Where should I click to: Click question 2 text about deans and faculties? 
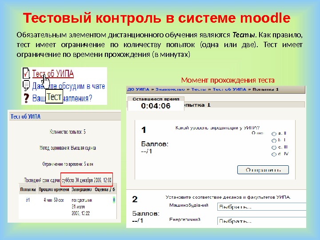pyautogui.click(x=228, y=197)
